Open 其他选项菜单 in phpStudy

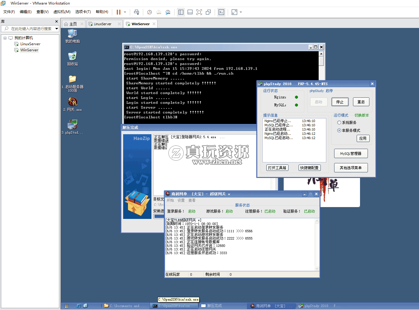click(x=351, y=168)
